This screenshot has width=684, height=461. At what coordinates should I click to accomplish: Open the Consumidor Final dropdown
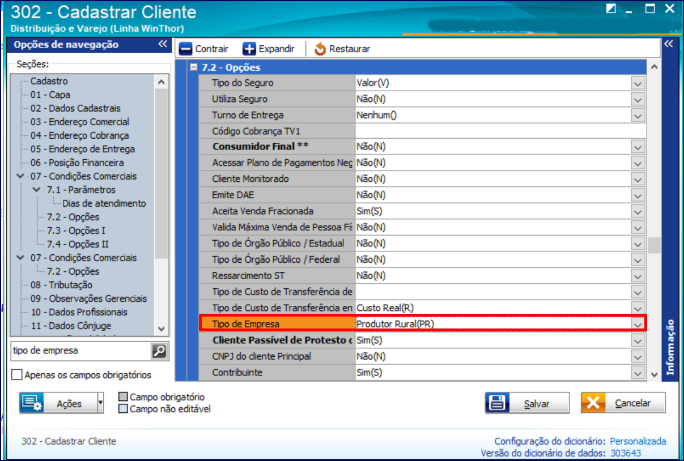[639, 147]
